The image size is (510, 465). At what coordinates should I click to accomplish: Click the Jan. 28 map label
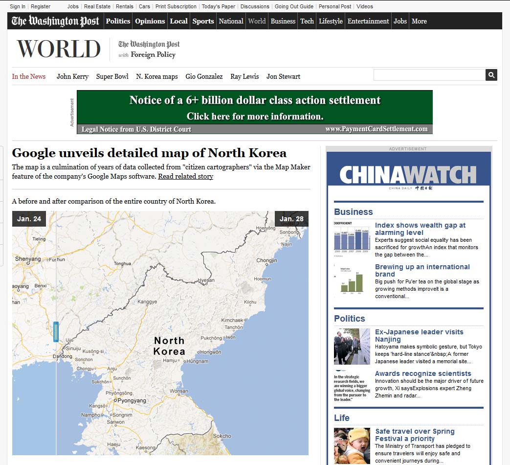(291, 219)
